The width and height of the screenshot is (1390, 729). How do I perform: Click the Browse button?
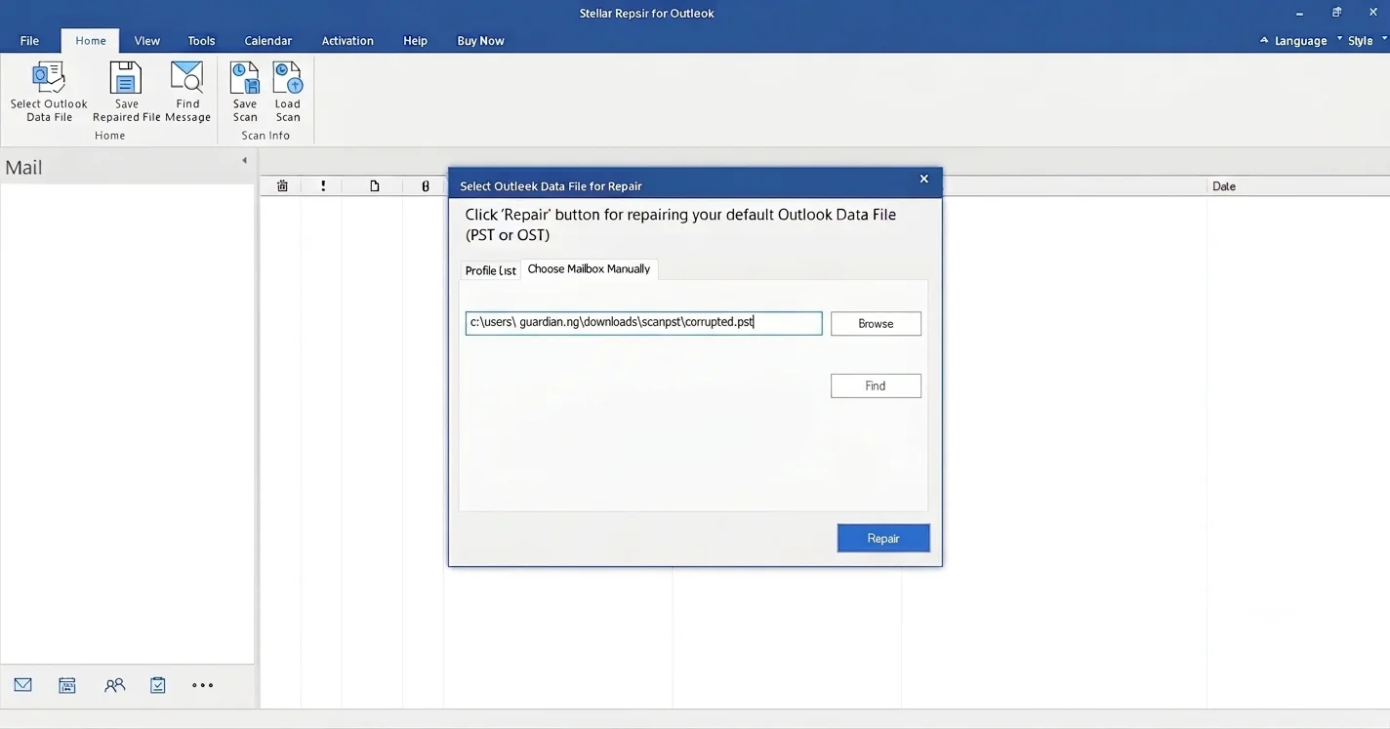click(x=876, y=324)
